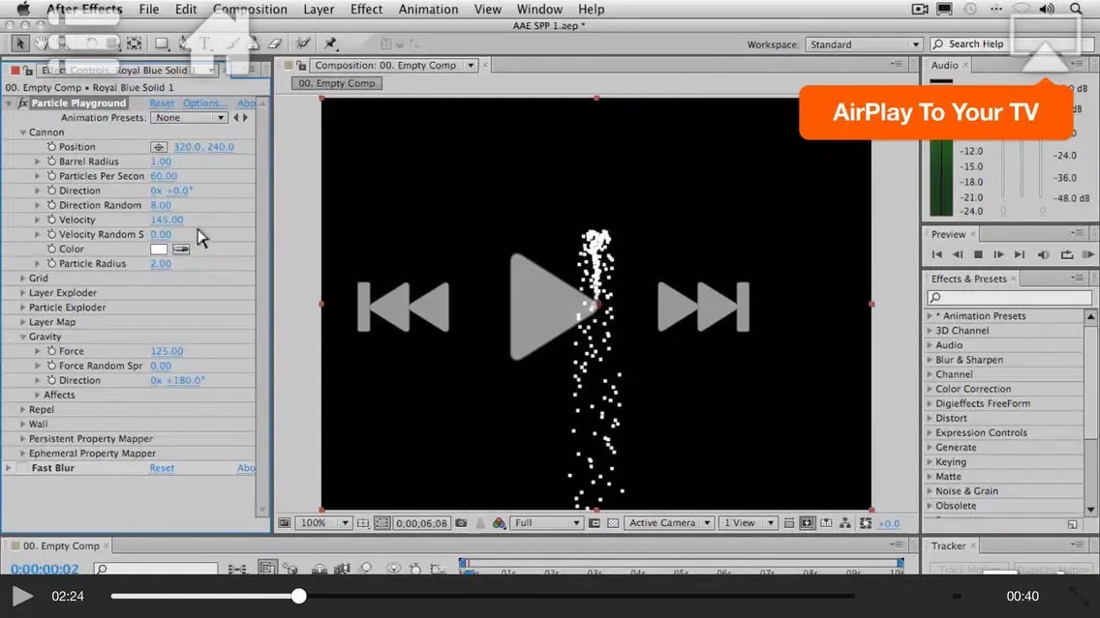Open the Show Channel color icon
Viewport: 1100px width, 618px height.
click(x=499, y=523)
